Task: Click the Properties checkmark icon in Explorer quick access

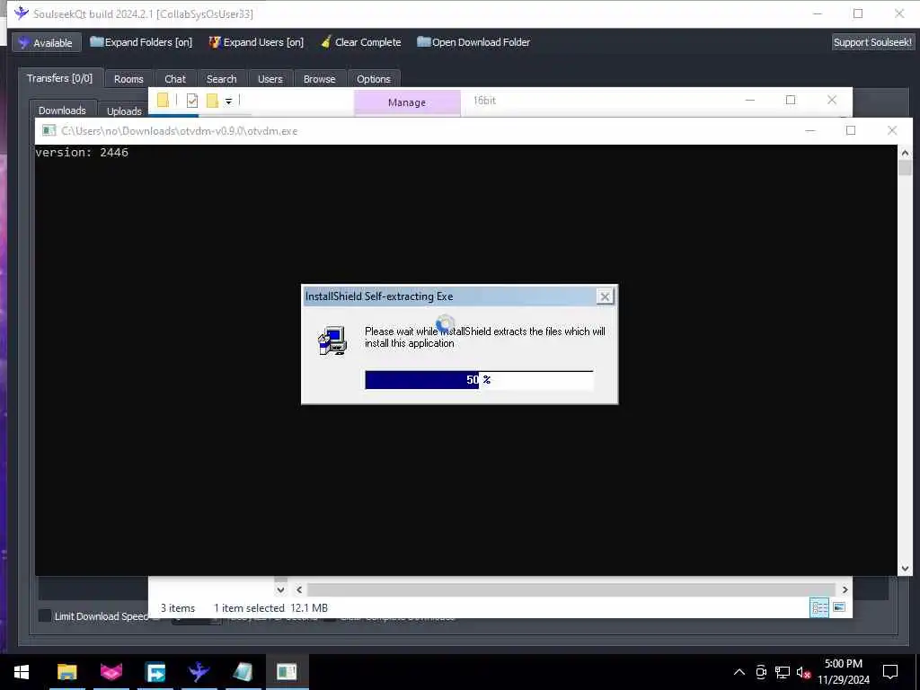Action: tap(192, 101)
